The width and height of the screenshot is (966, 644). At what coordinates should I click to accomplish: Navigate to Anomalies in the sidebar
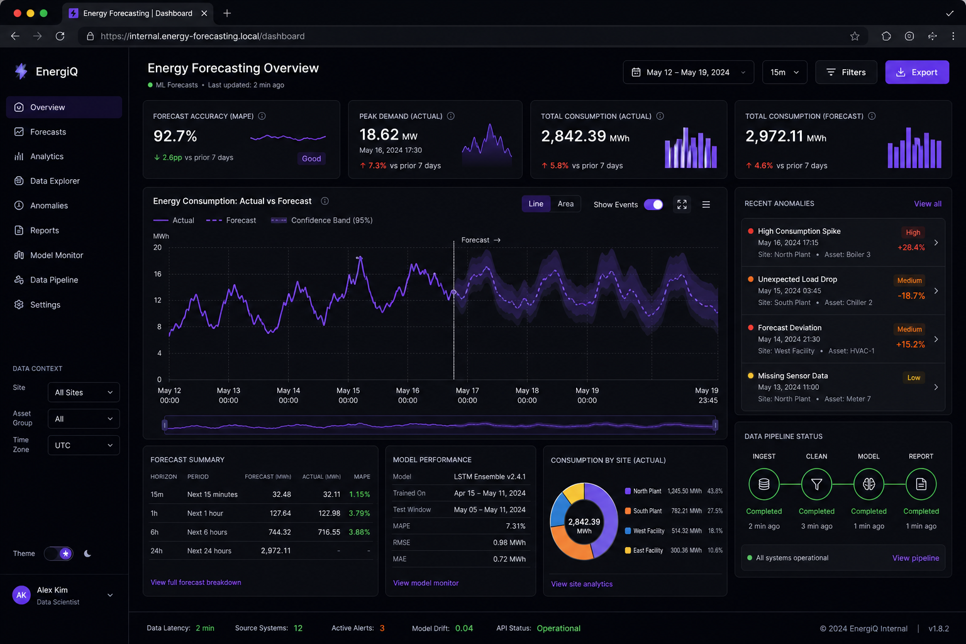point(64,206)
